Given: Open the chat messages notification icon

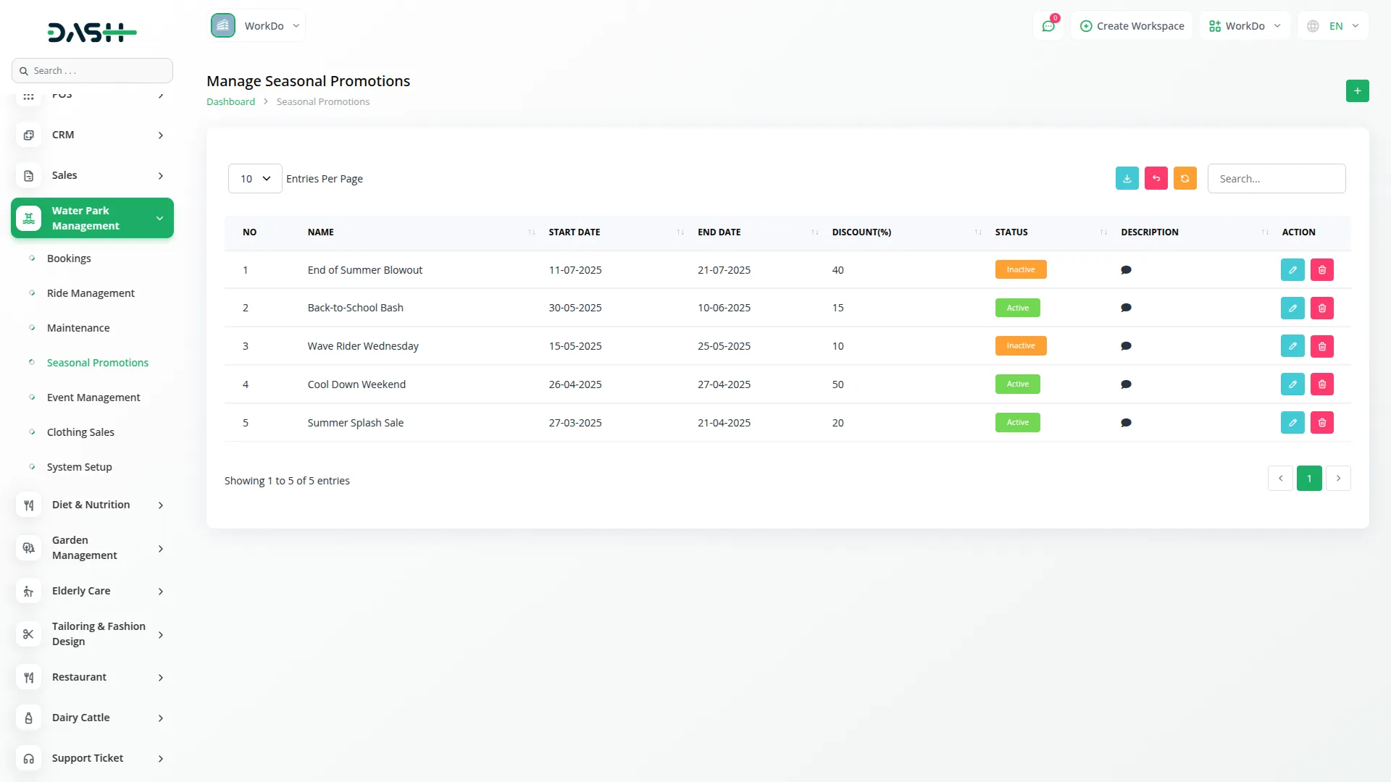Looking at the screenshot, I should tap(1048, 26).
